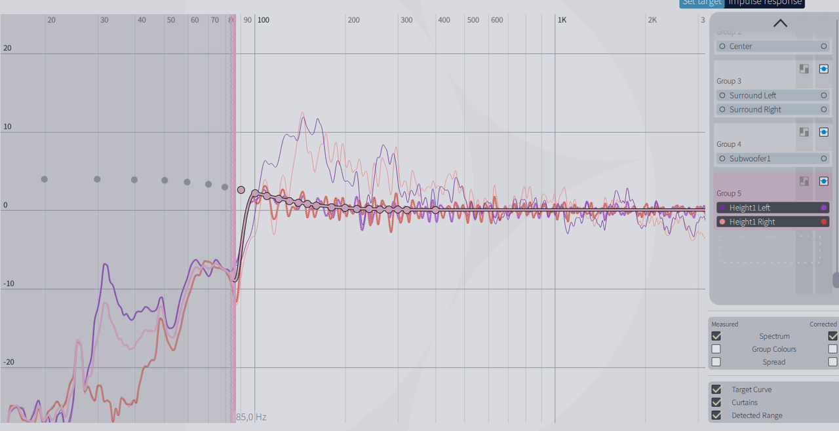This screenshot has height=431, width=839.
Task: Enable Measured Group Colours checkbox
Action: coord(716,349)
